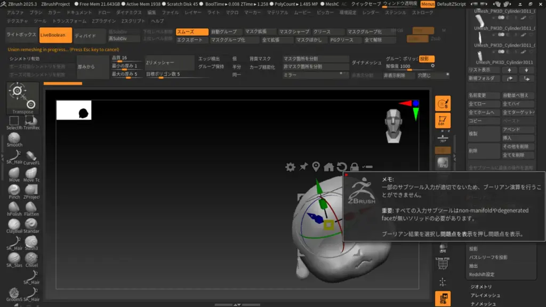Click the gizmo reset orientation icon
This screenshot has width=546, height=307.
coord(342,167)
